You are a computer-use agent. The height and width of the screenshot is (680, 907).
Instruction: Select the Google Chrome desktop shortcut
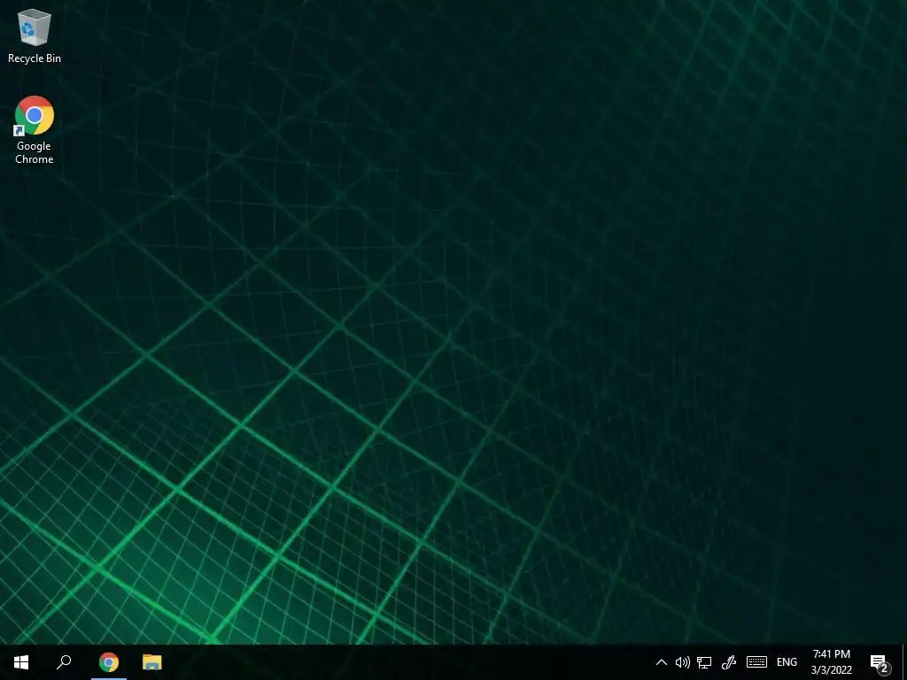pos(35,130)
